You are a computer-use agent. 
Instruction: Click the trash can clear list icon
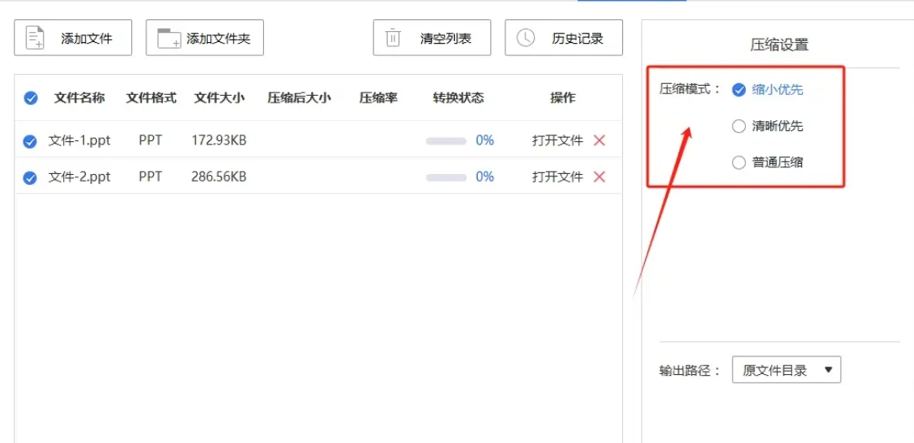click(x=394, y=38)
